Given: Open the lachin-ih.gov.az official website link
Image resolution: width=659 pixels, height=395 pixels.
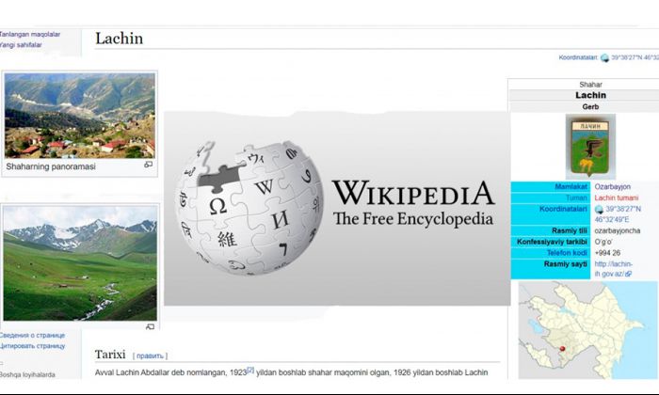Looking at the screenshot, I should tap(613, 269).
